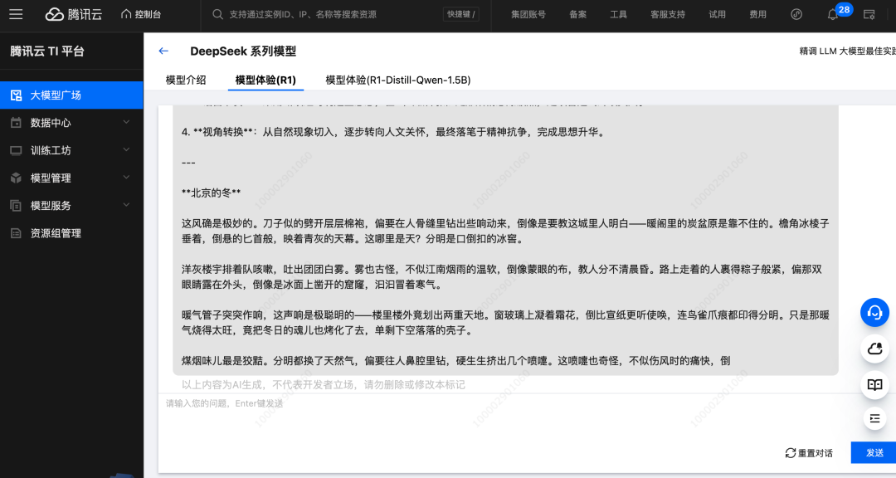The width and height of the screenshot is (896, 478).
Task: Go to 控制台 home
Action: (141, 14)
